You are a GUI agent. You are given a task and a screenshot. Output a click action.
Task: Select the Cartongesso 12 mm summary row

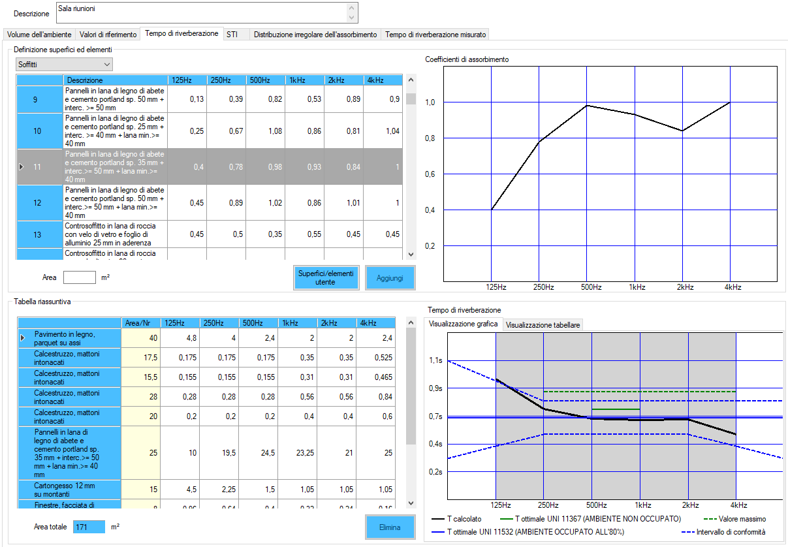pos(70,490)
